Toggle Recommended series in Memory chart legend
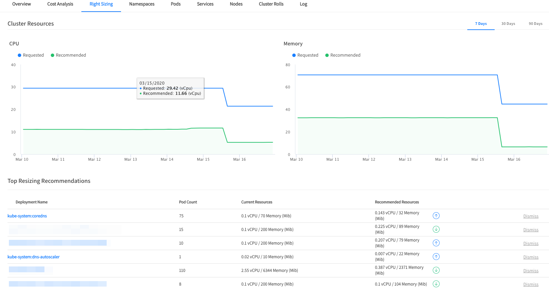549x290 pixels. [343, 55]
